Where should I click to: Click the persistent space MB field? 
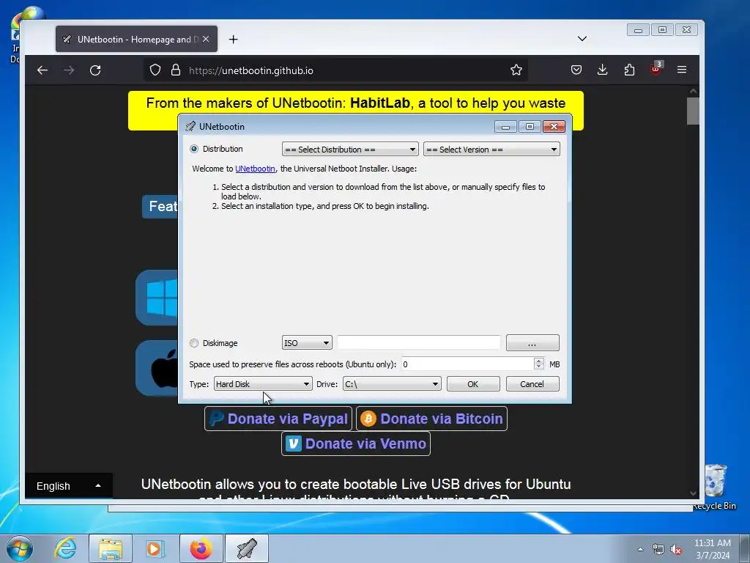(467, 364)
